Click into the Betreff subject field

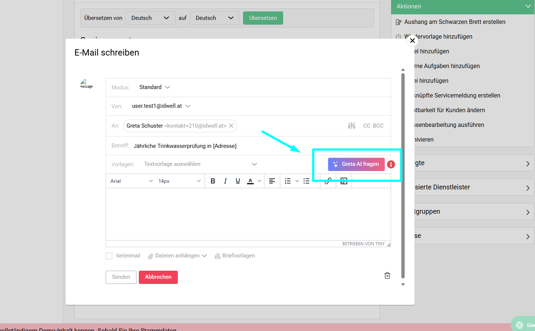click(x=258, y=146)
